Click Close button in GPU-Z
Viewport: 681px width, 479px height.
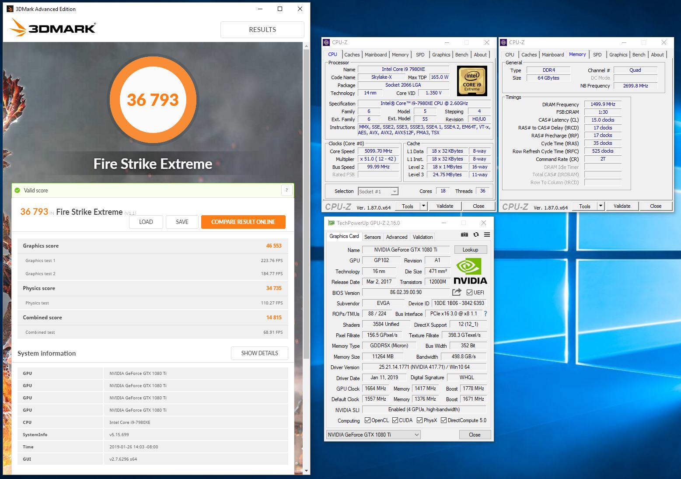pos(475,434)
